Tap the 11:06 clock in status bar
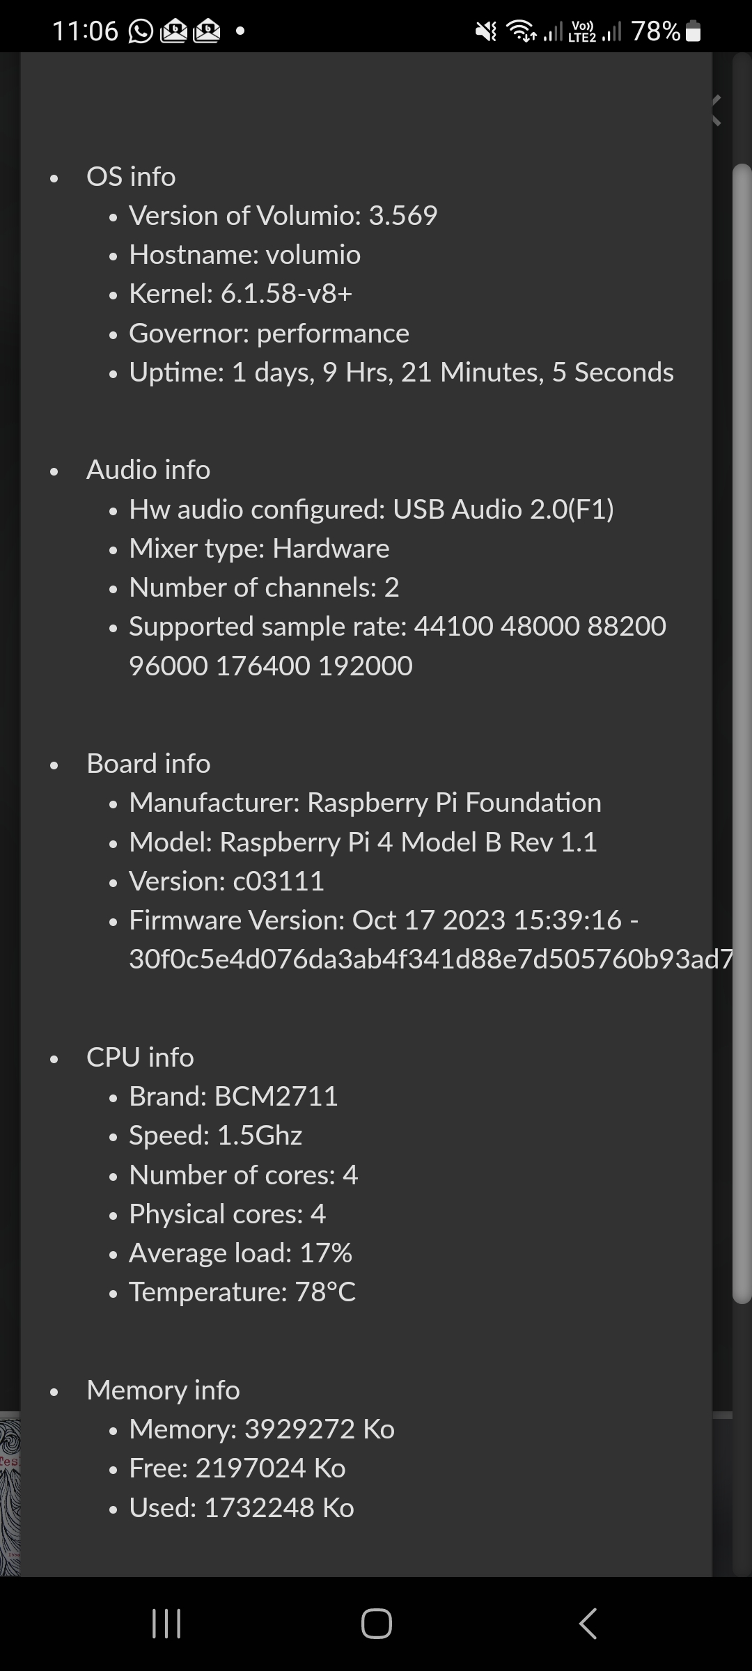Screen dimensions: 752x1671 point(85,31)
